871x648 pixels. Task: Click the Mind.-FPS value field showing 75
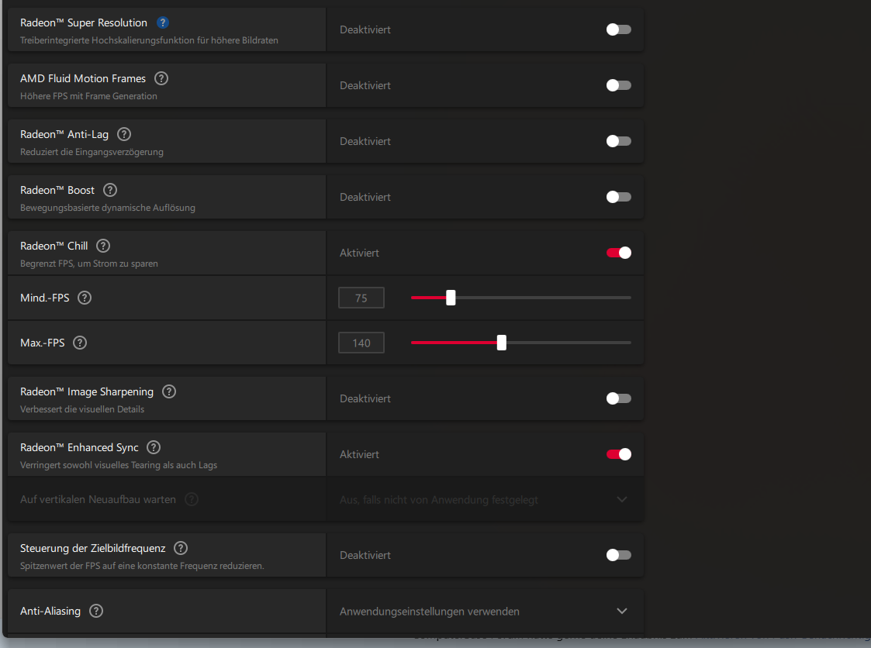[361, 298]
